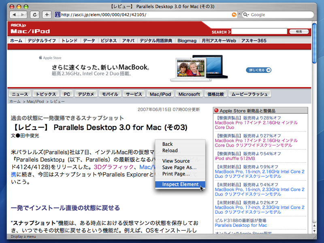Select the トピックス category tab
324x243 pixels.
click(46, 94)
